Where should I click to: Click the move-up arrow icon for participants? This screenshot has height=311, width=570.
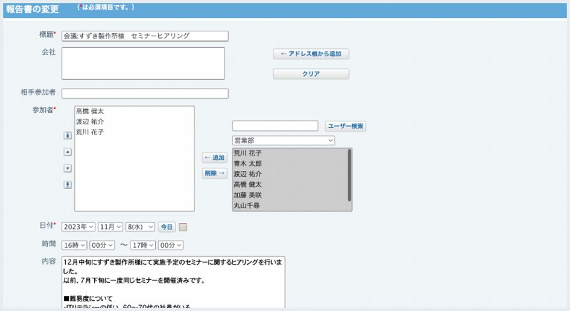click(x=68, y=152)
